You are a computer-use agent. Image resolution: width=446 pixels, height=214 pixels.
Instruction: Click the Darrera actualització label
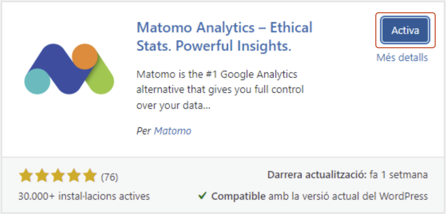317,175
